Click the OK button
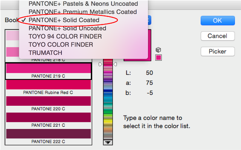 coord(218,20)
